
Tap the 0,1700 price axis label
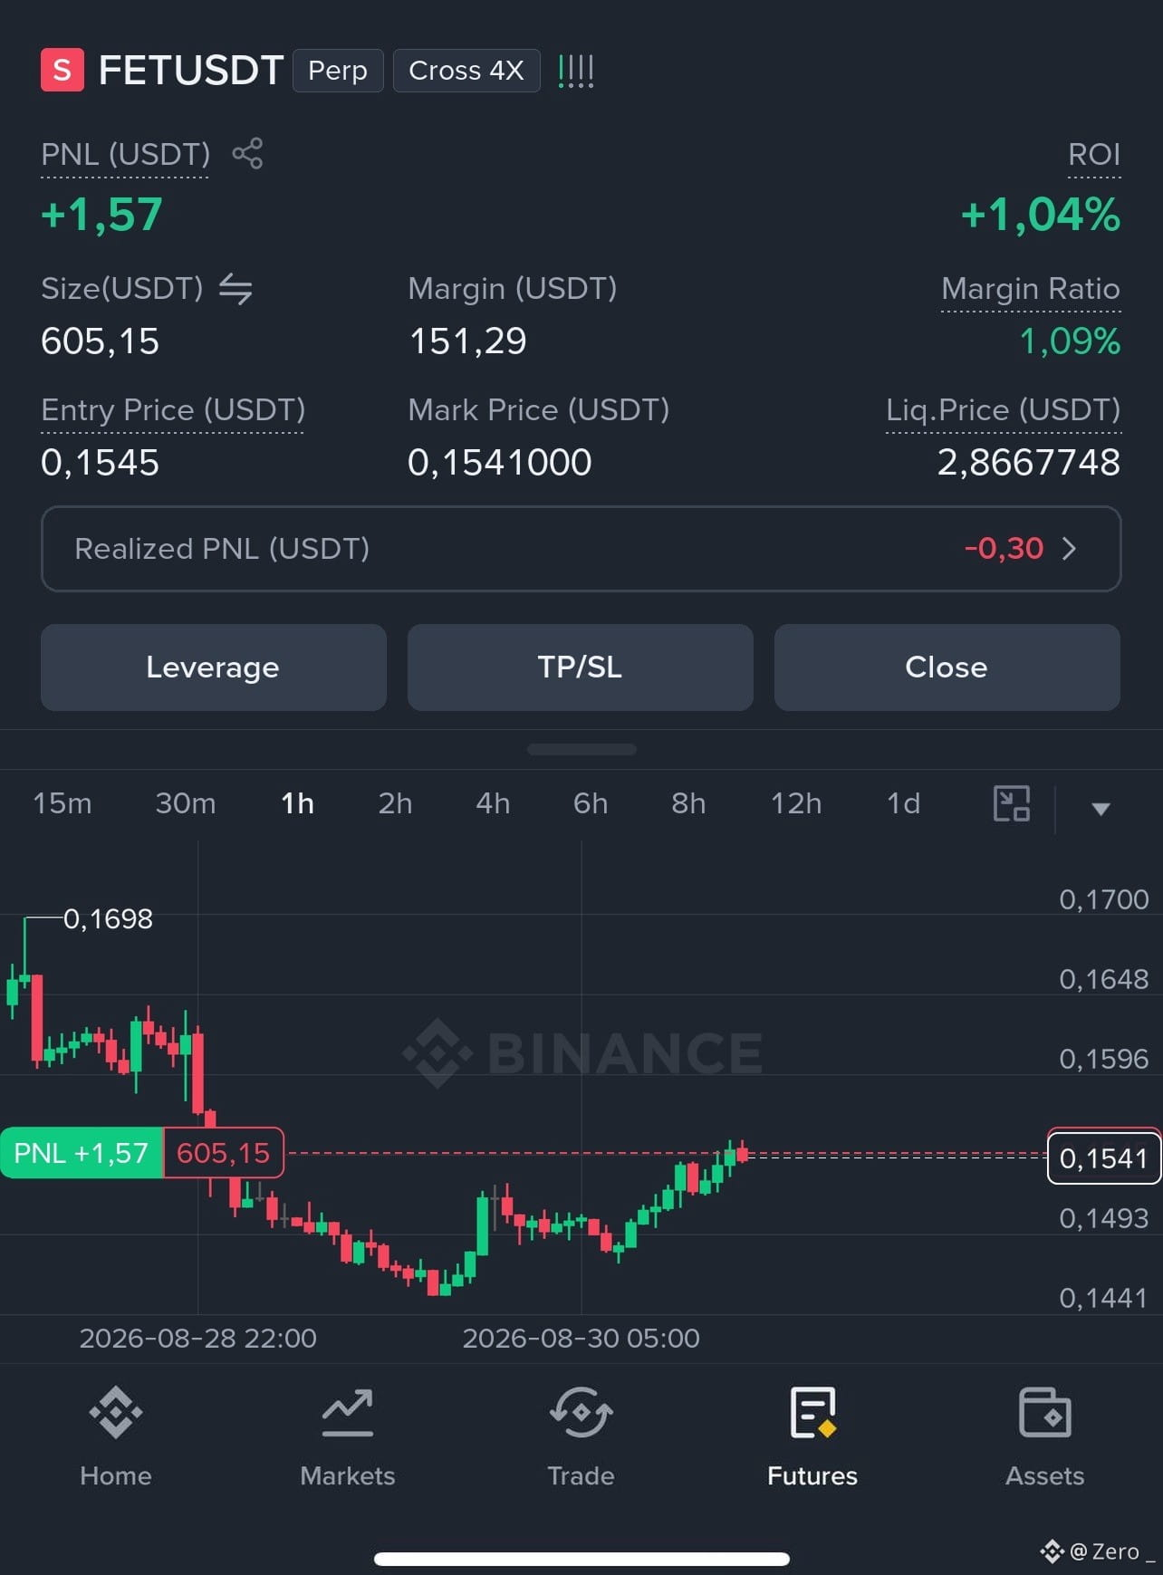coord(1104,899)
